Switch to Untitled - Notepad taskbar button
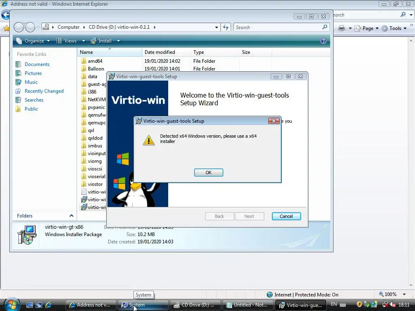415x311 pixels. pyautogui.click(x=248, y=305)
